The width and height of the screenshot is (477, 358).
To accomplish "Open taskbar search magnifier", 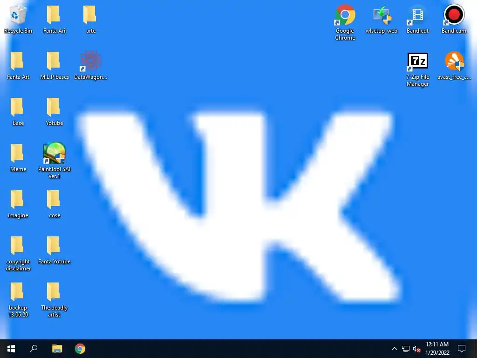I will 34,349.
